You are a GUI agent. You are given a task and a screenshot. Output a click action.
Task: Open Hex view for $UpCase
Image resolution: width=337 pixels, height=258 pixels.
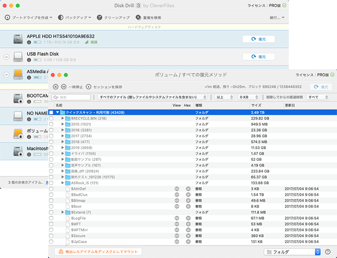click(x=188, y=242)
